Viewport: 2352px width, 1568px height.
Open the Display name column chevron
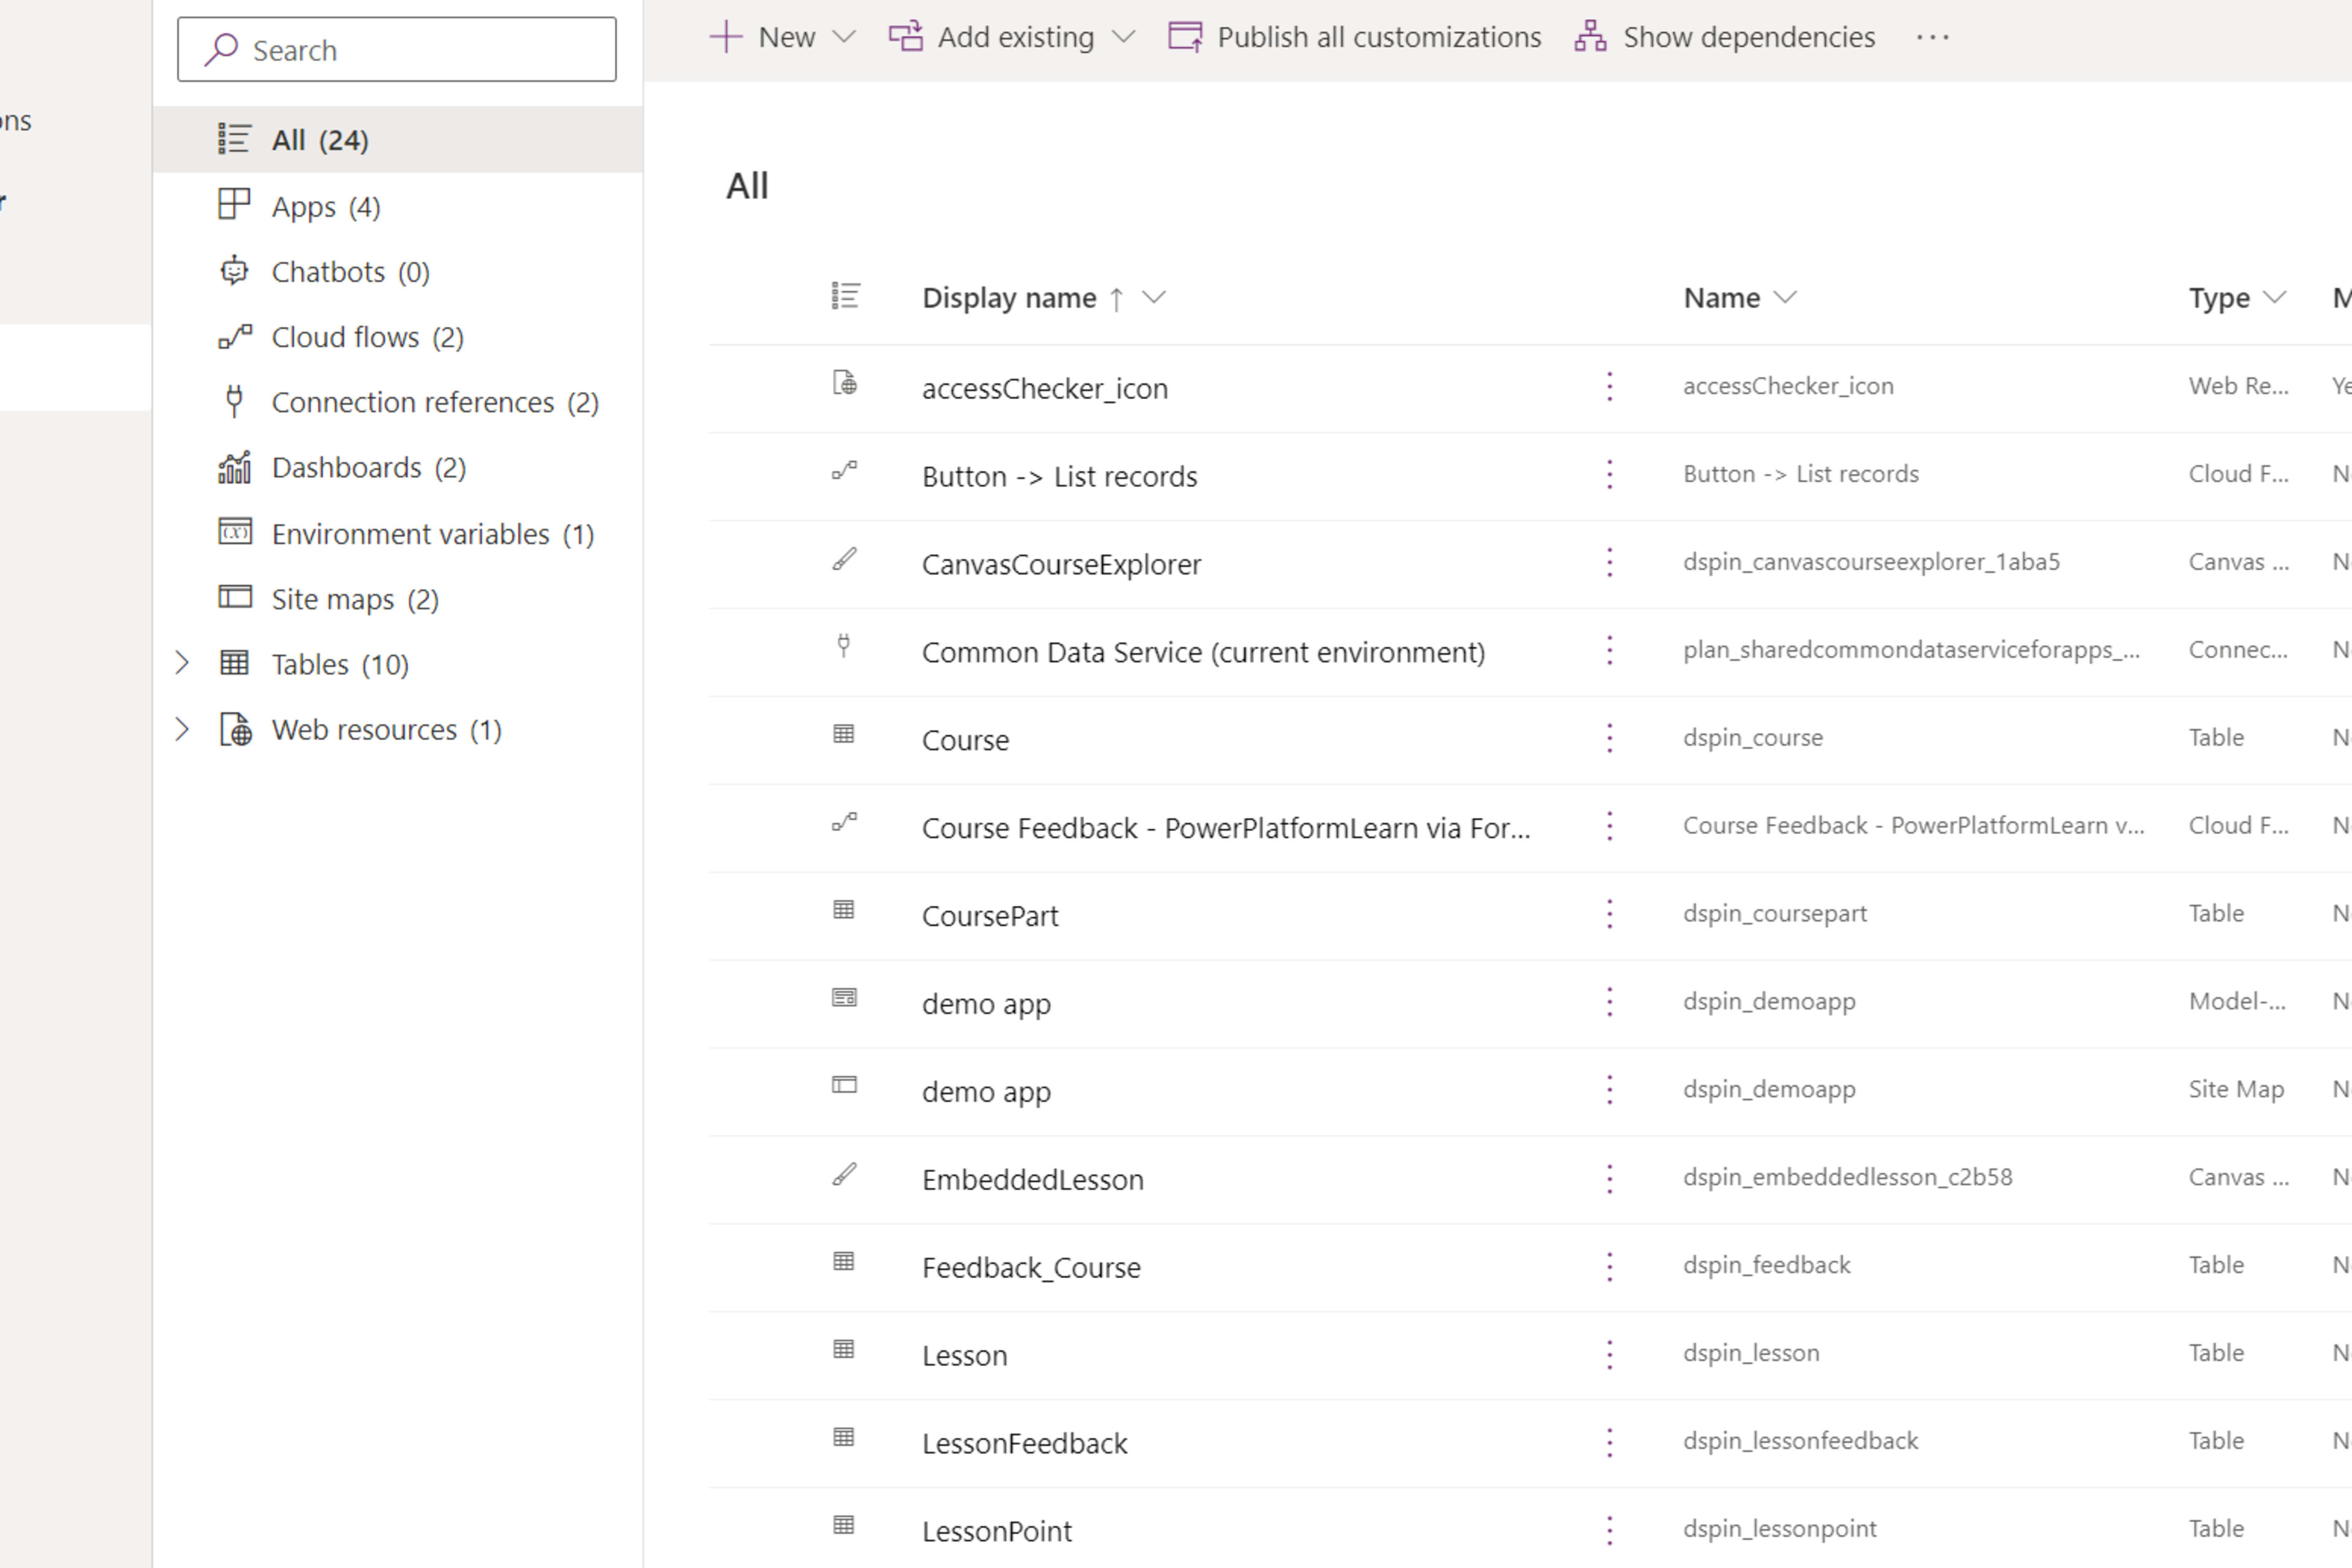pos(1154,297)
